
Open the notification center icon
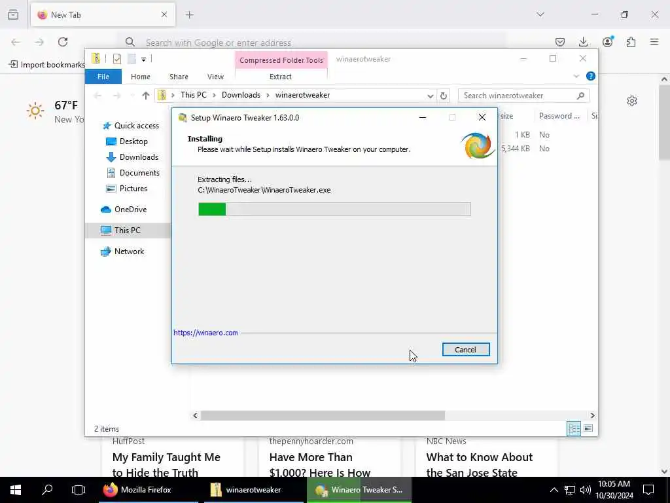pos(648,490)
